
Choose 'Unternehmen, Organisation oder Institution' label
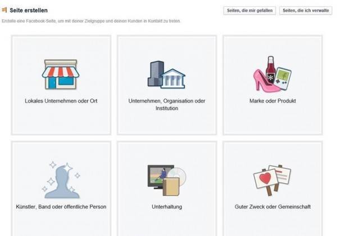pos(167,105)
